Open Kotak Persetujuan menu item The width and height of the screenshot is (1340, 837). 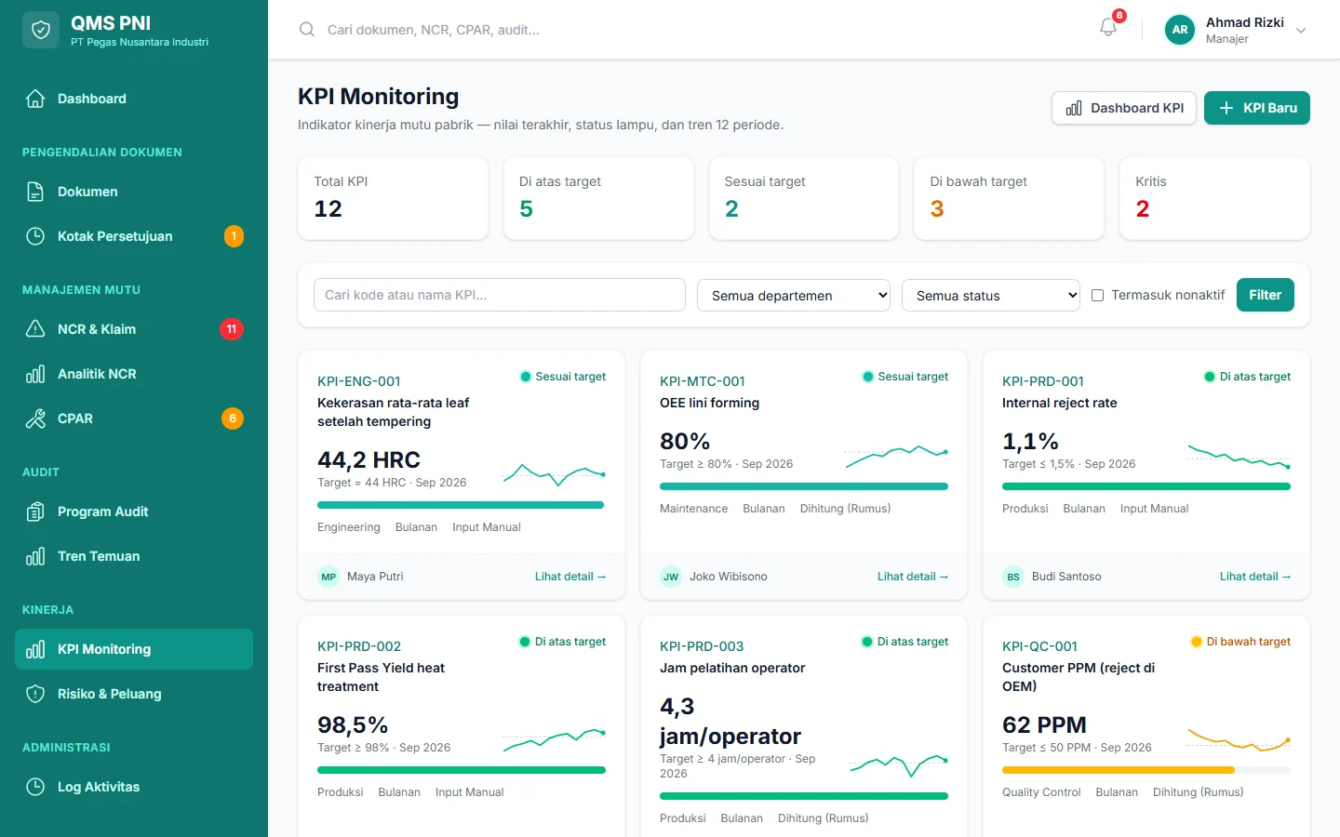coord(134,236)
